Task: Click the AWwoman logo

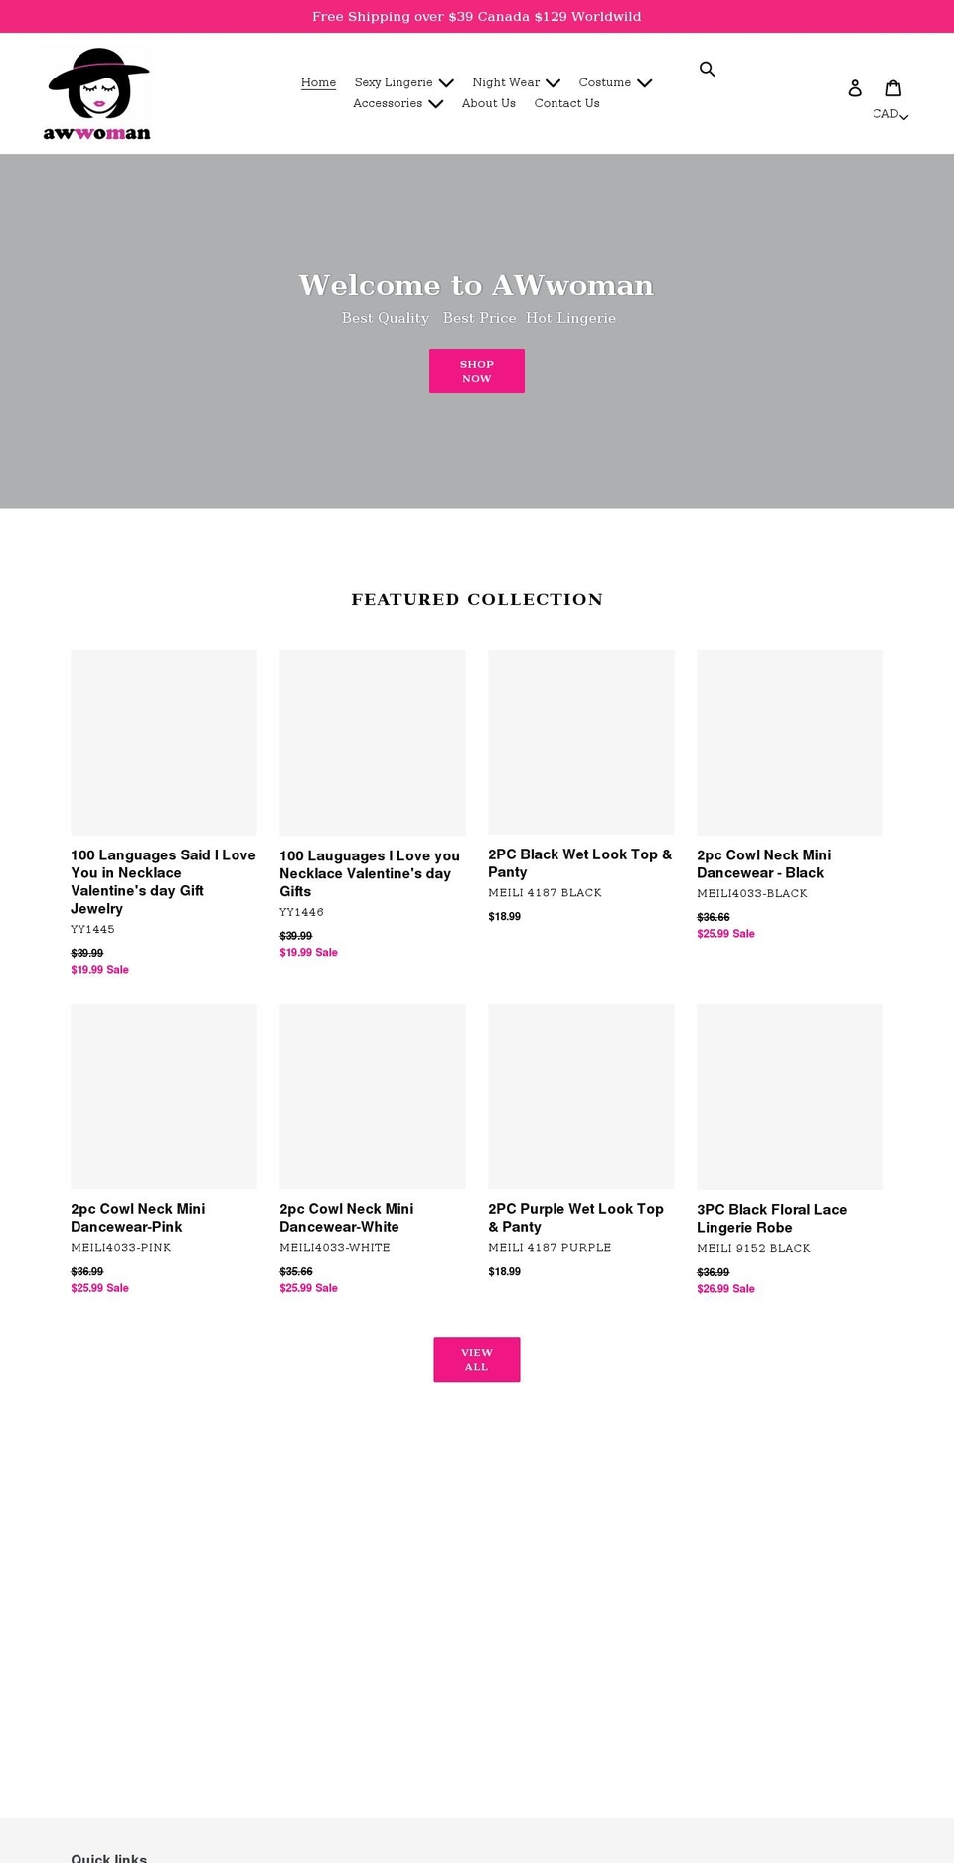Action: point(96,91)
